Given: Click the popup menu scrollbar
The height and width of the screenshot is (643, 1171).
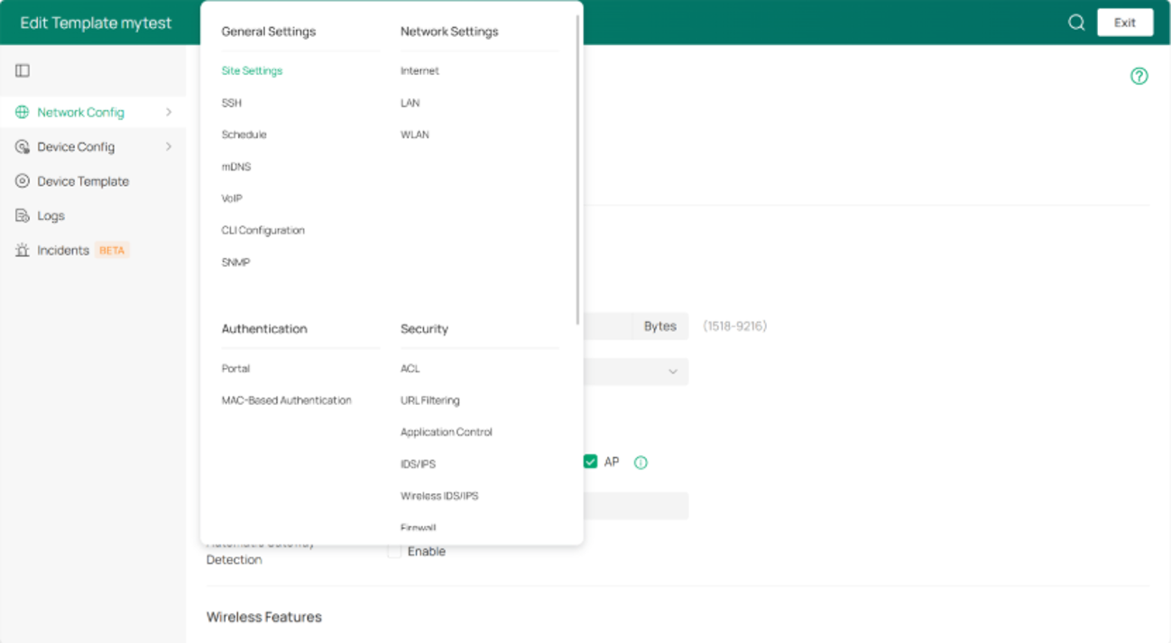Looking at the screenshot, I should 577,170.
